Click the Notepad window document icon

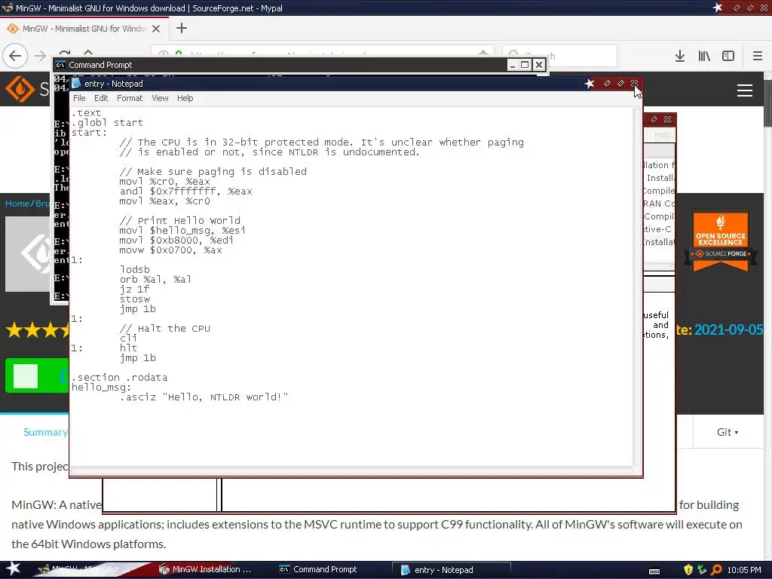(76, 83)
